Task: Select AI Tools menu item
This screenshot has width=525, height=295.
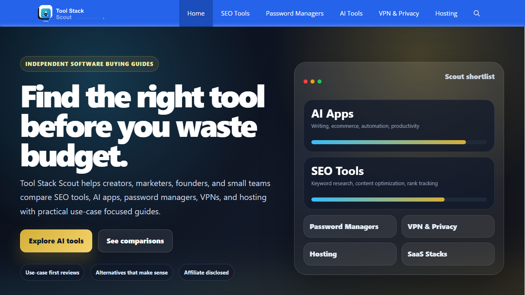Action: coord(352,13)
